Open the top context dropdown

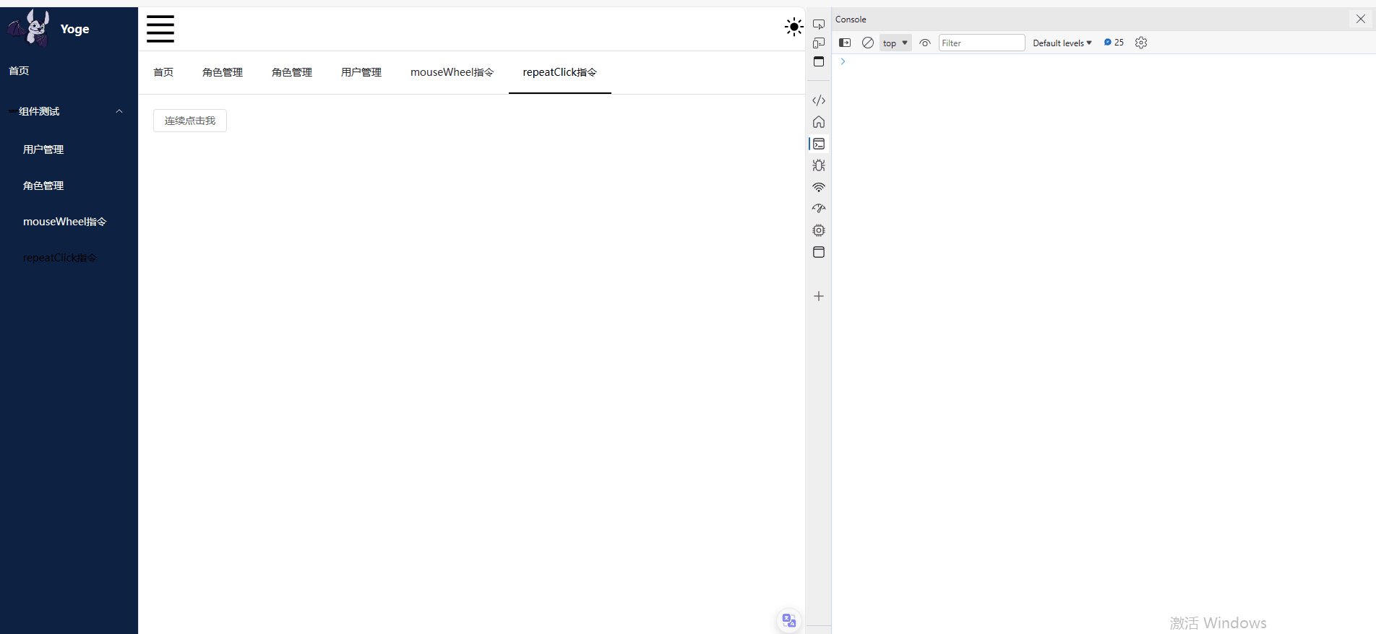point(895,43)
